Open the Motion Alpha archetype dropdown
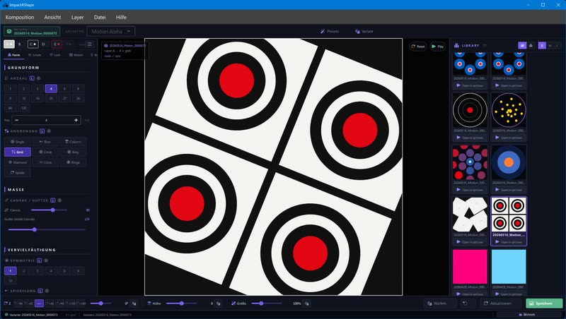566x319 pixels. click(111, 31)
